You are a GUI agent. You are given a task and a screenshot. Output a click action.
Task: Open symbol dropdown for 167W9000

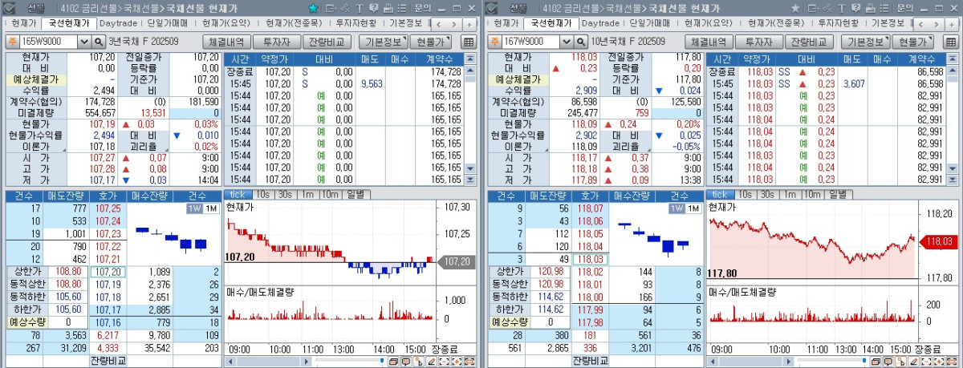[x=567, y=41]
